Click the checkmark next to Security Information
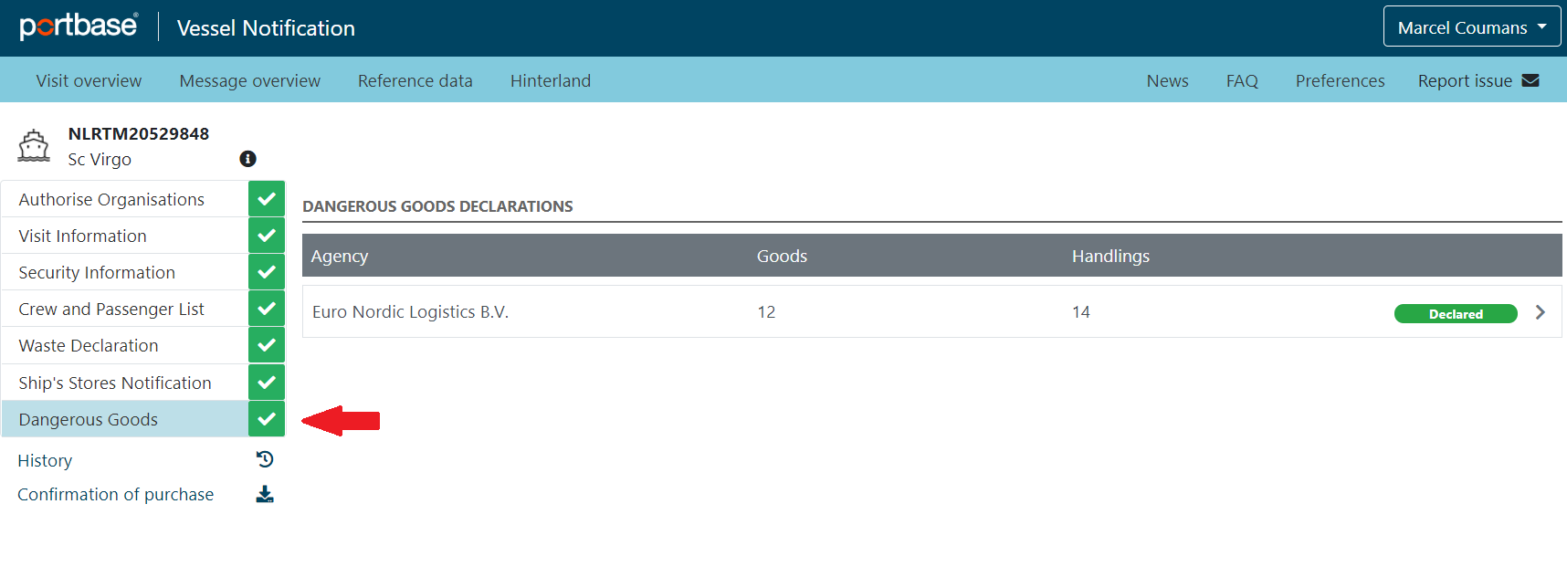The width and height of the screenshot is (1567, 588). coord(267,272)
